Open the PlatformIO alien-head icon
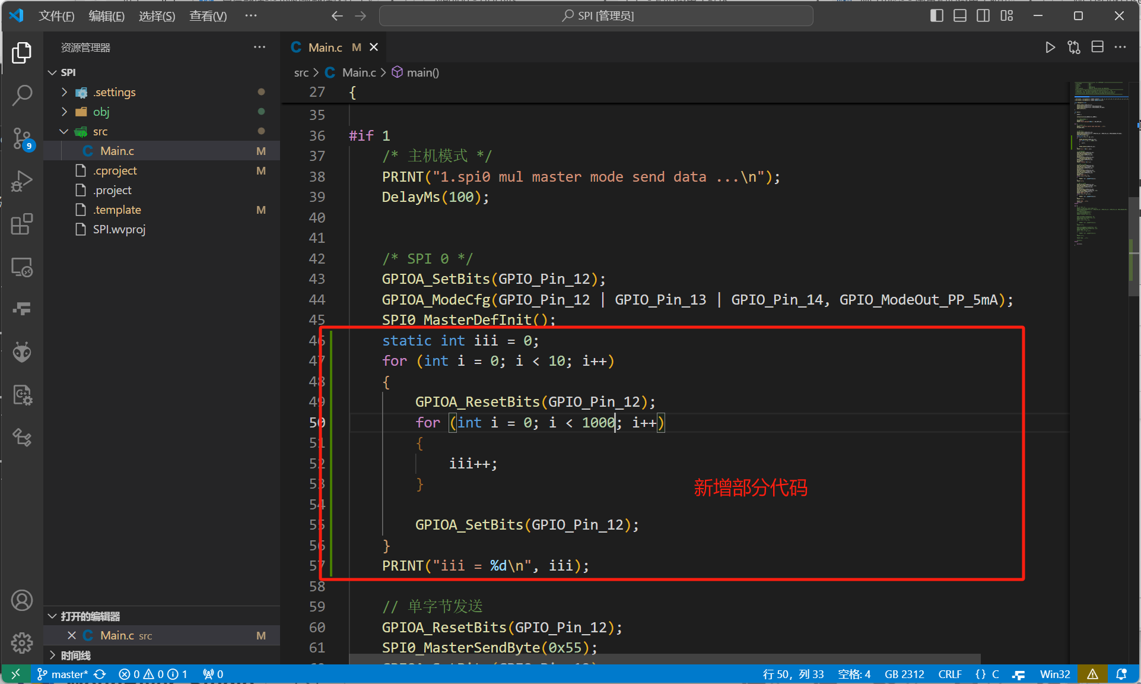Viewport: 1141px width, 684px height. click(22, 352)
